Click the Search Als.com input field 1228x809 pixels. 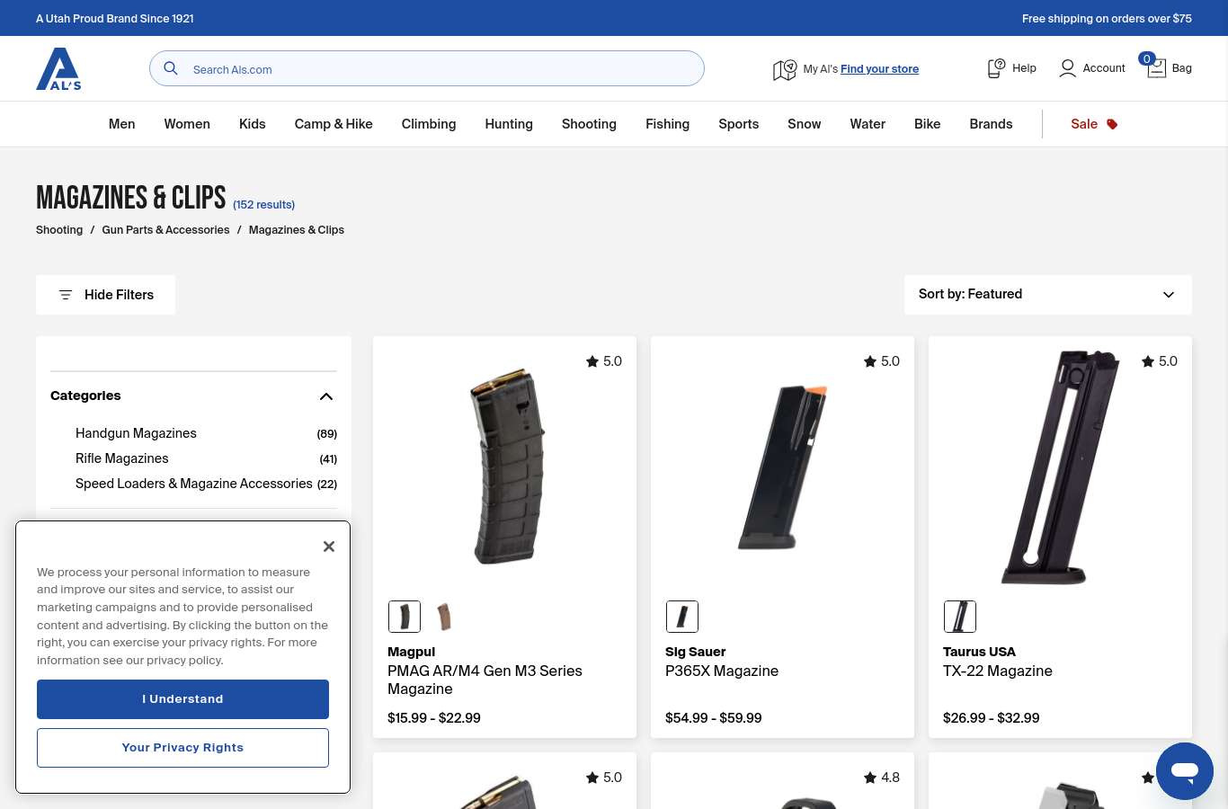coord(427,68)
